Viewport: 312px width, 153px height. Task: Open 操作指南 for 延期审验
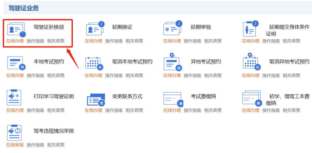click(193, 41)
